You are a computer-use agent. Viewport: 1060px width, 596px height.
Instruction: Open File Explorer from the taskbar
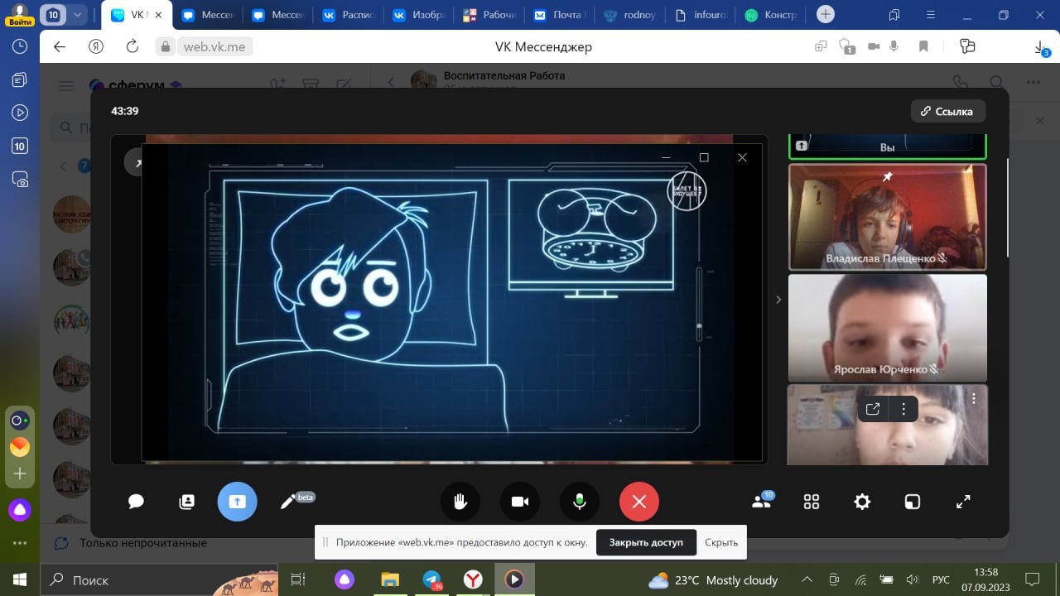coord(391,579)
